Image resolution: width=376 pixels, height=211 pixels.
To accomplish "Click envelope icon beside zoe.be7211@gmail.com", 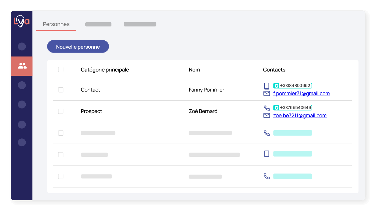I will click(x=266, y=116).
